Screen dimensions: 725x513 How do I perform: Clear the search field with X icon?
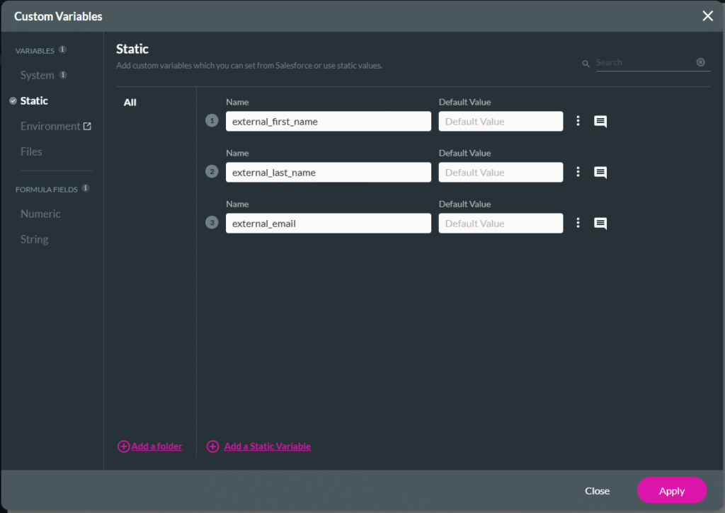coord(700,62)
